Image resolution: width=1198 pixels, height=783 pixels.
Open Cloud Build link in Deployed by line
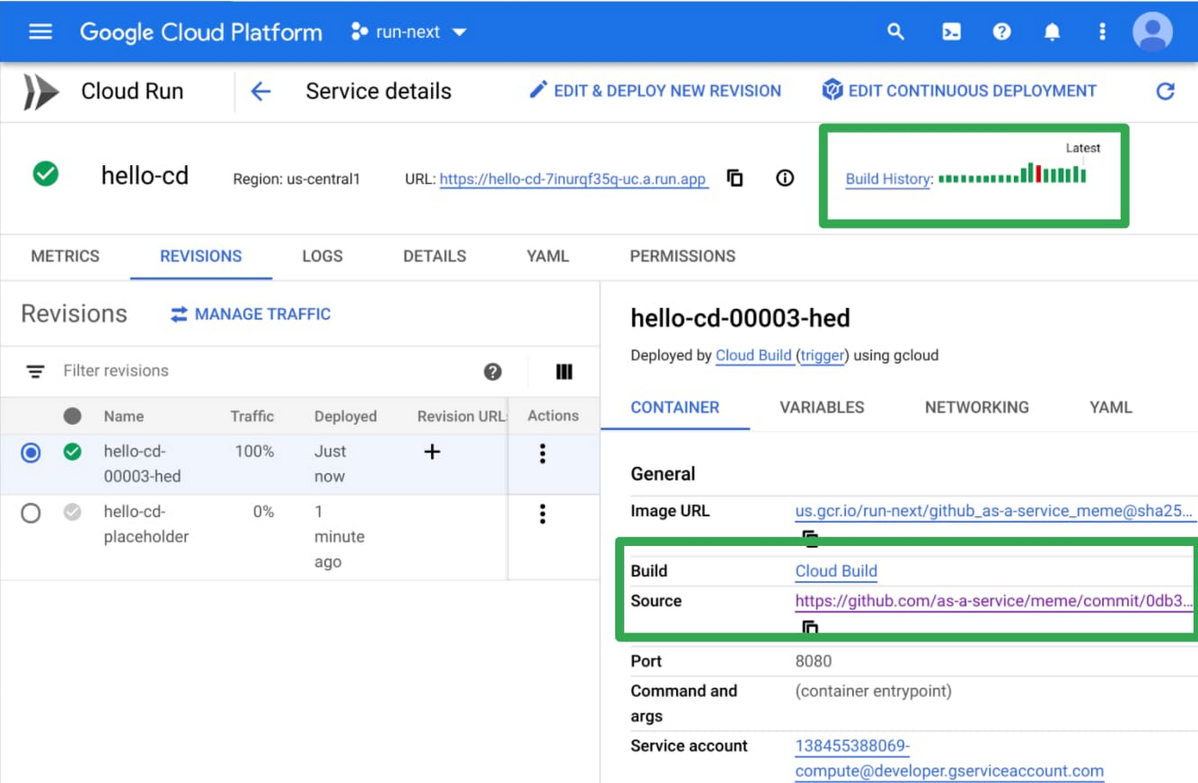point(754,355)
